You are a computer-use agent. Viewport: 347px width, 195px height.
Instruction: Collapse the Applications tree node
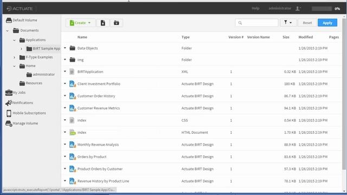pos(15,40)
